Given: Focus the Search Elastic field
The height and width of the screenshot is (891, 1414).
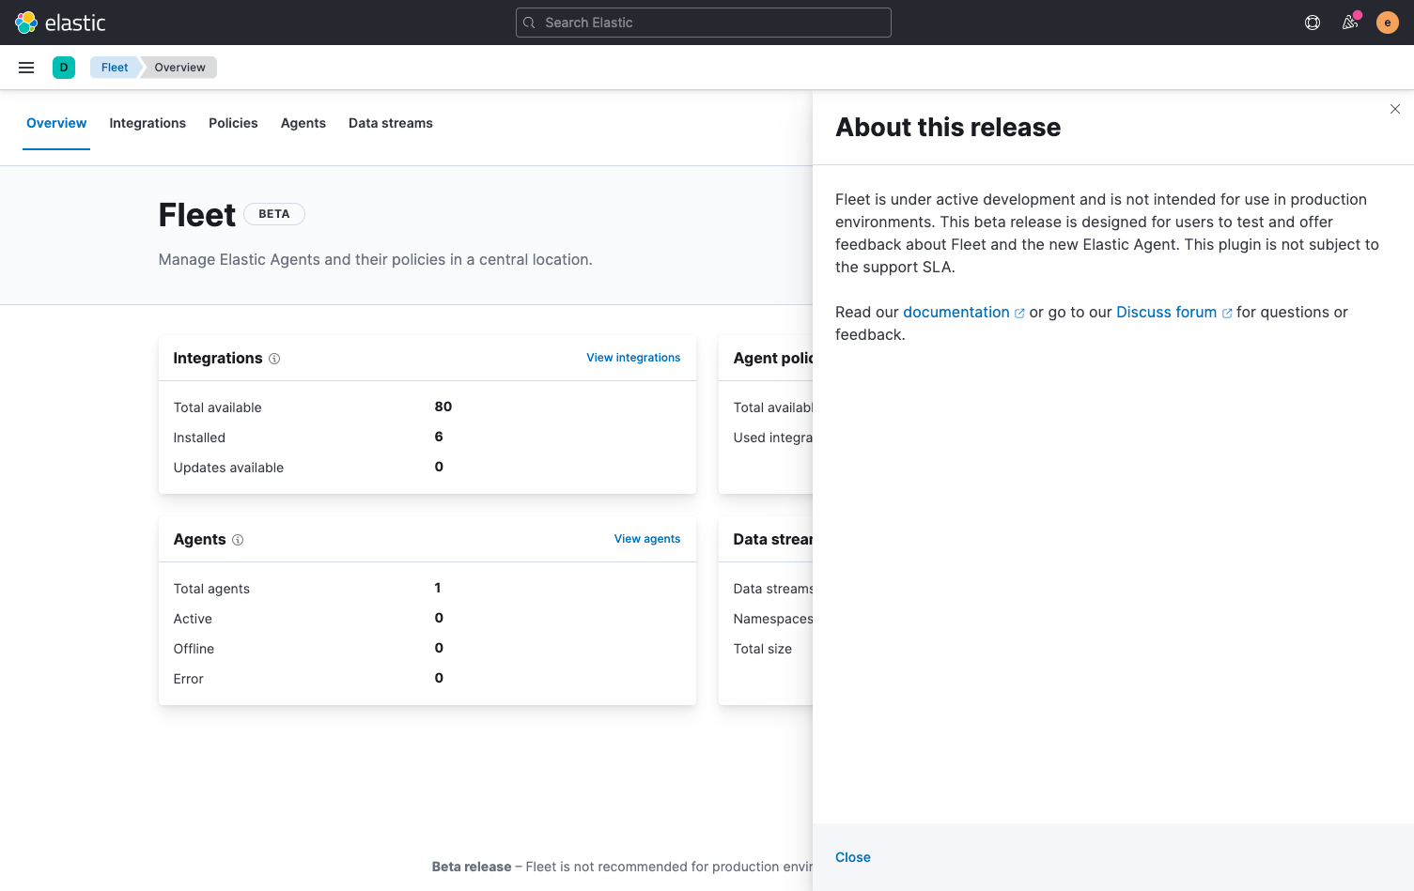Looking at the screenshot, I should 704,23.
